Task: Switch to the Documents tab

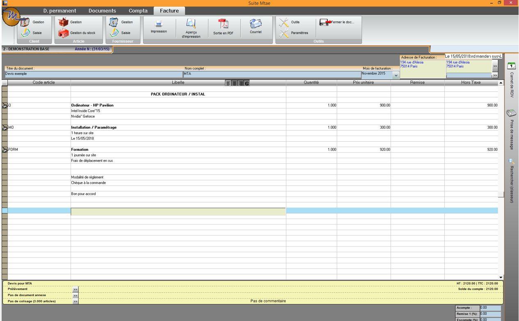Action: click(x=96, y=11)
